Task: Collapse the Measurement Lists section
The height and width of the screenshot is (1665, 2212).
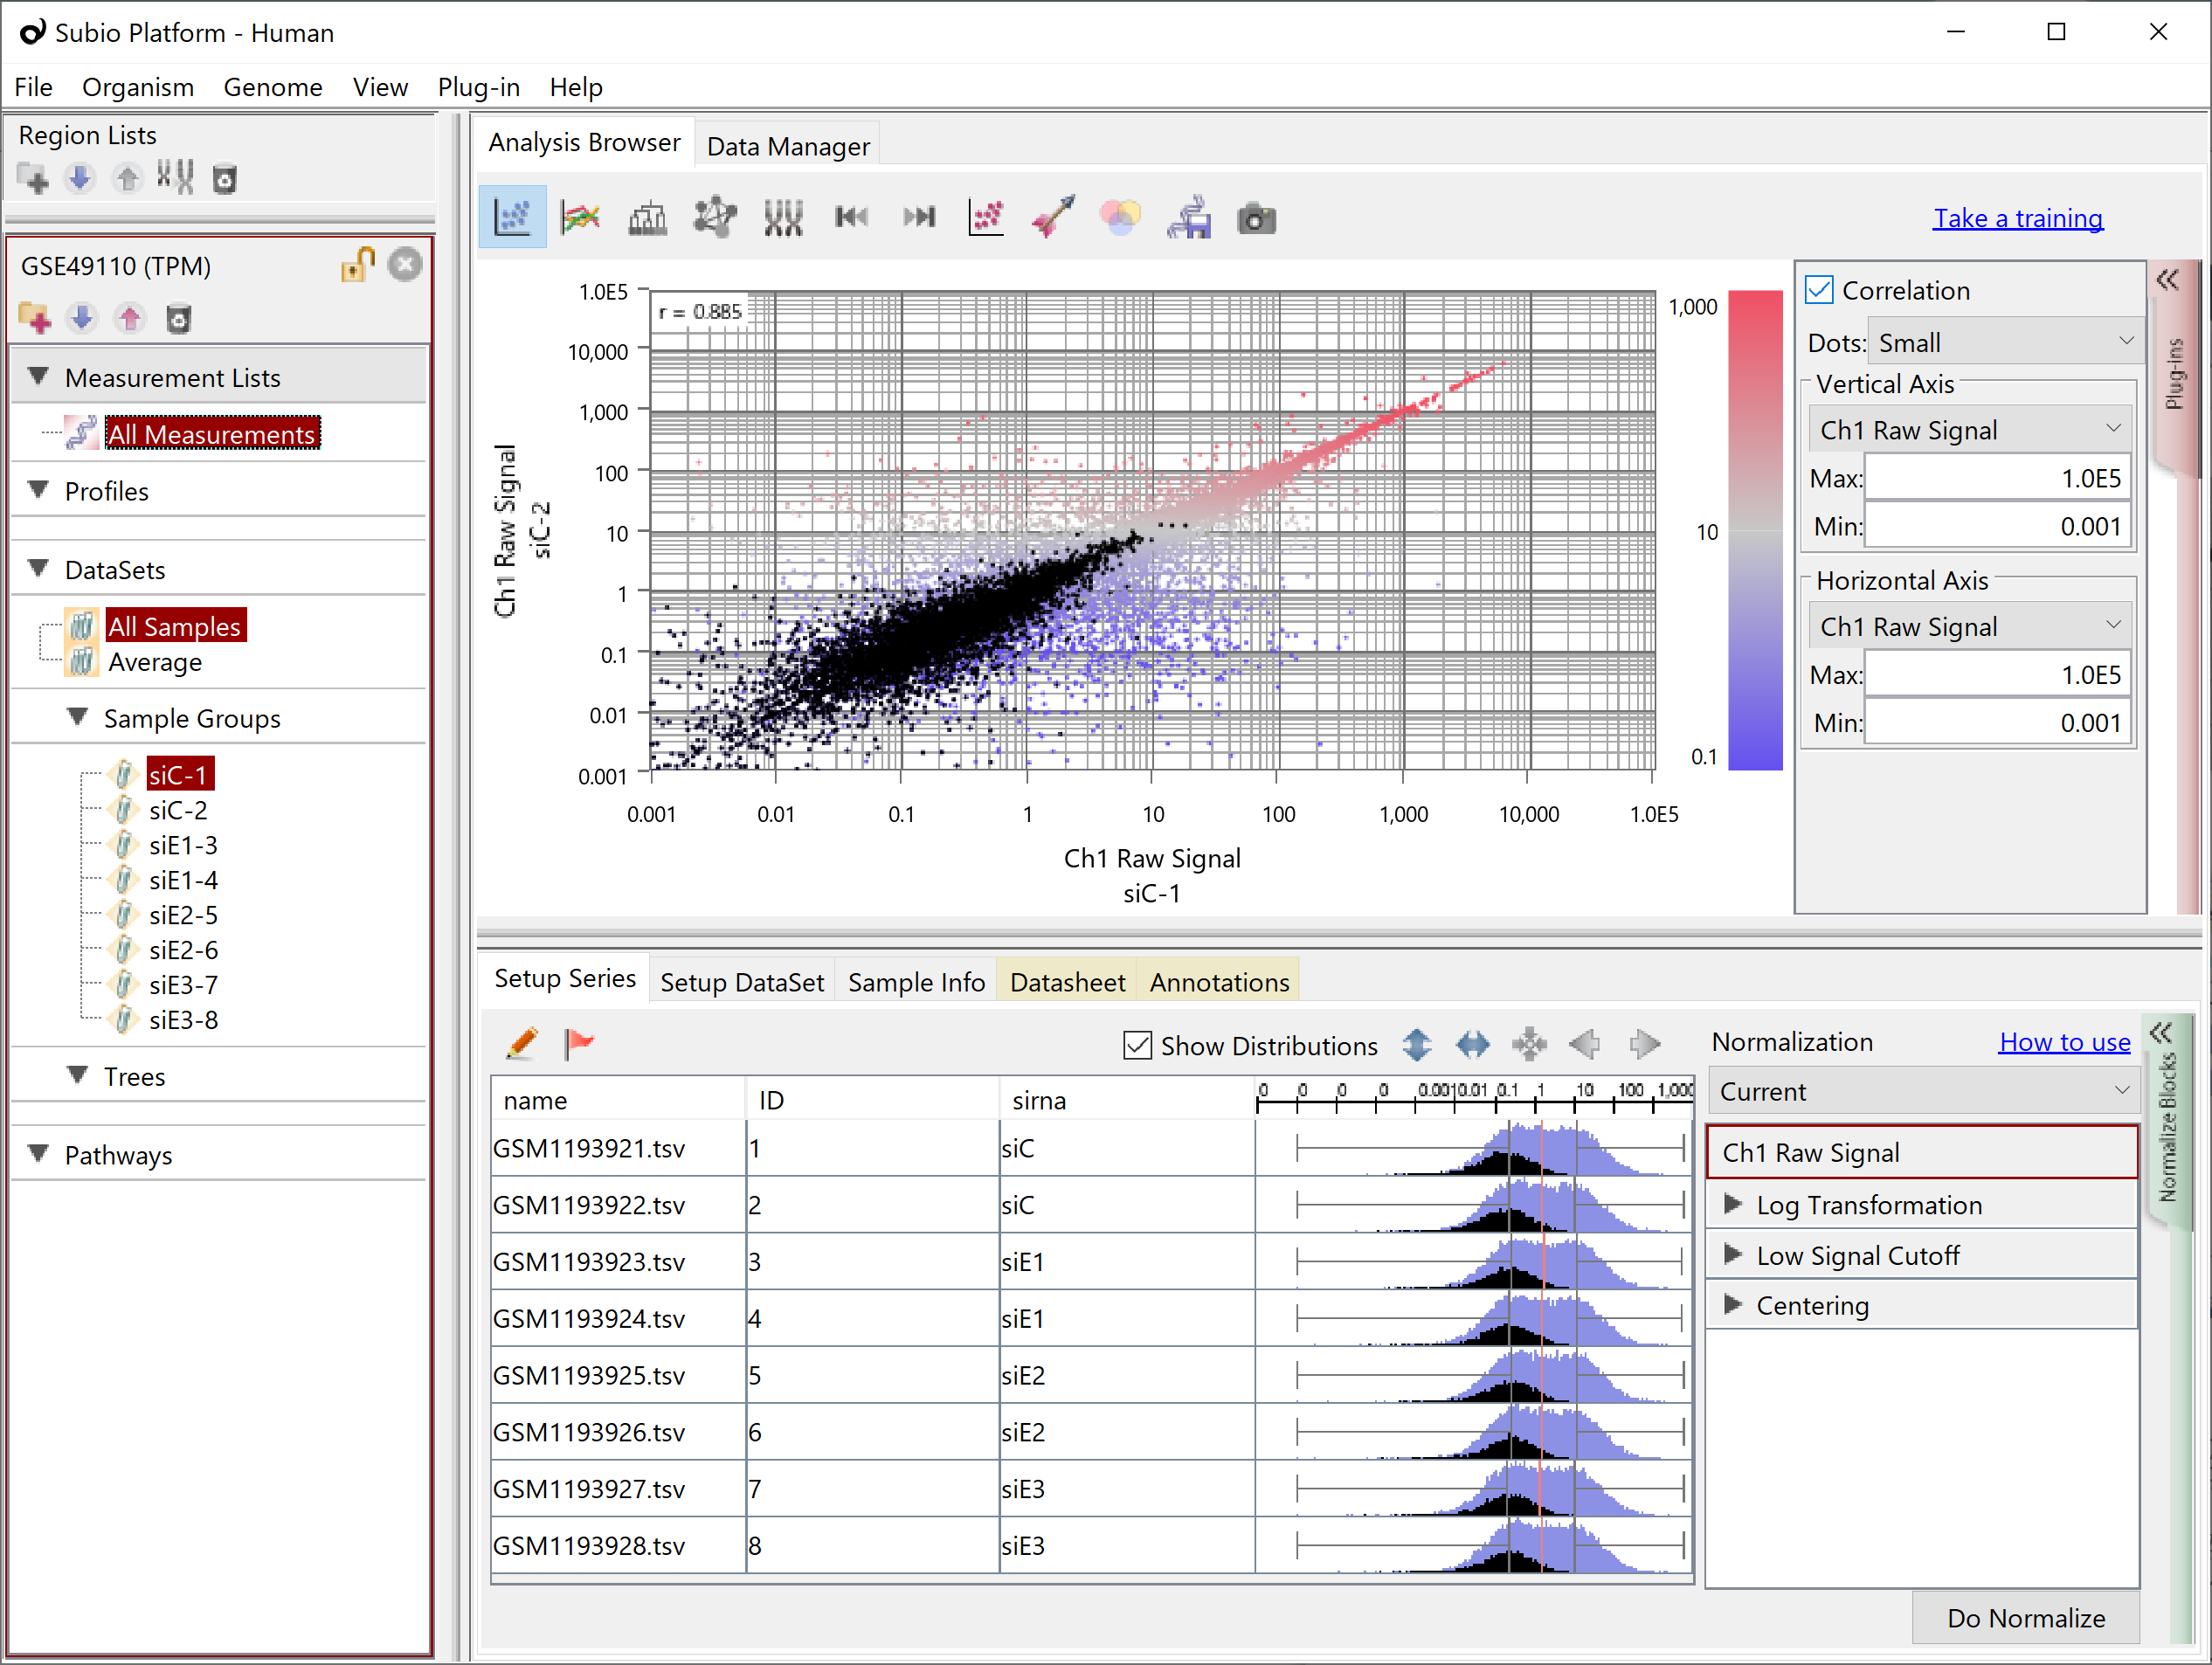Action: (x=39, y=376)
